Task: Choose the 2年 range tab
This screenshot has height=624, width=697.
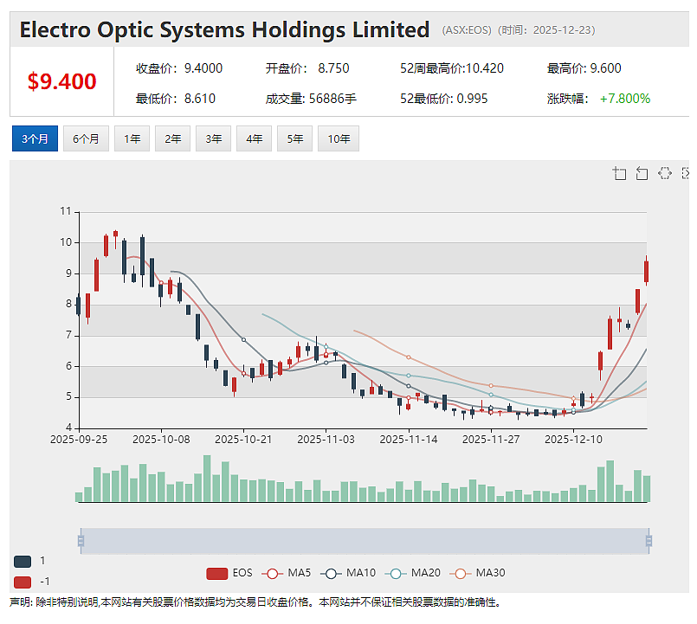Action: point(172,138)
